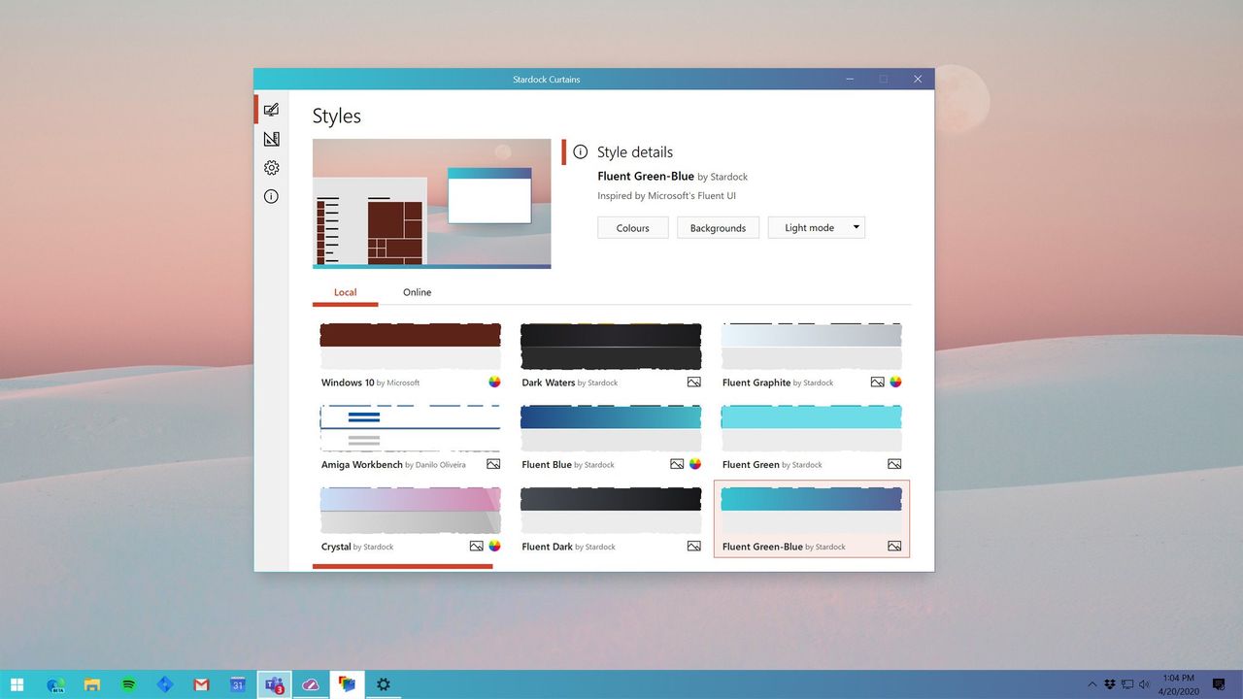The image size is (1243, 699).
Task: Select the Fluent Blue style card
Action: coord(611,437)
